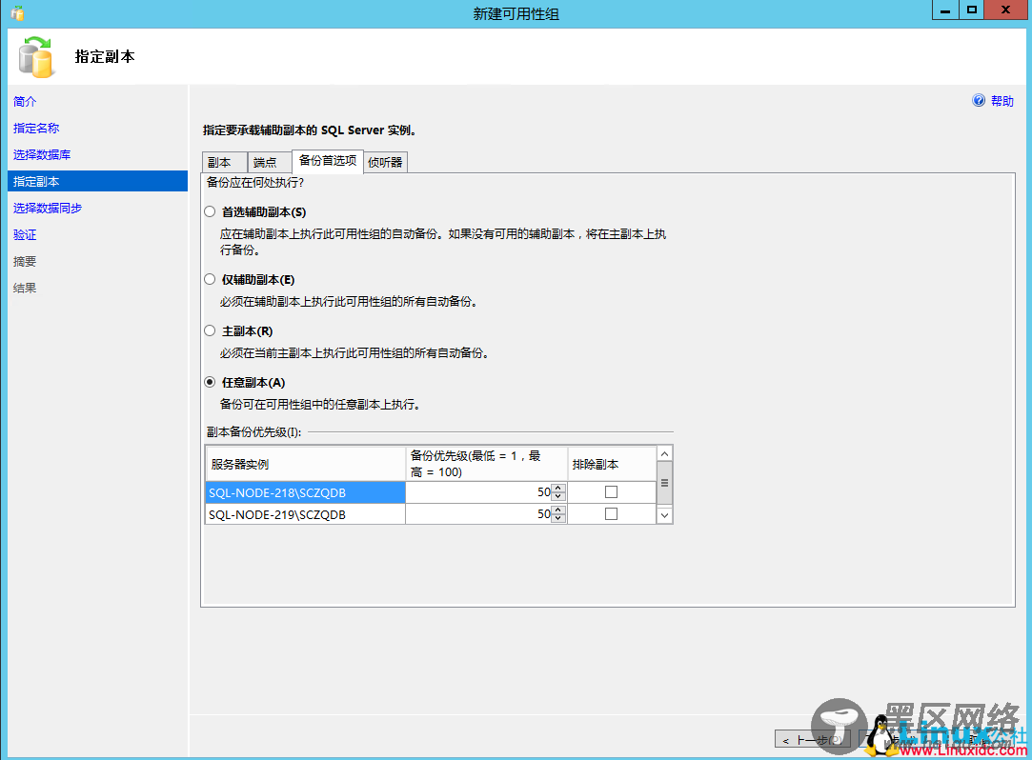Maximize the 新建可用性组 window
This screenshot has width=1032, height=760.
[x=971, y=10]
